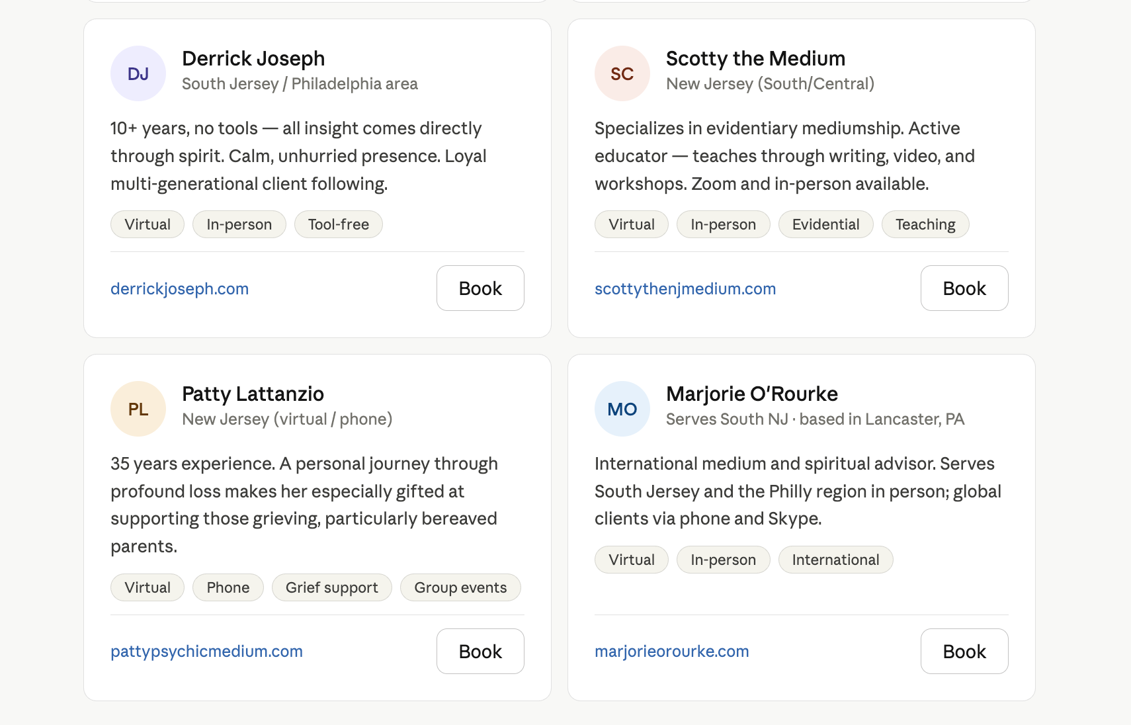Select the International tag chip
The image size is (1131, 725).
point(836,560)
